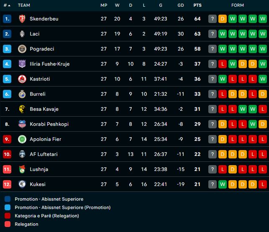Sort the table by rank column
The image size is (269, 232).
[7, 5]
